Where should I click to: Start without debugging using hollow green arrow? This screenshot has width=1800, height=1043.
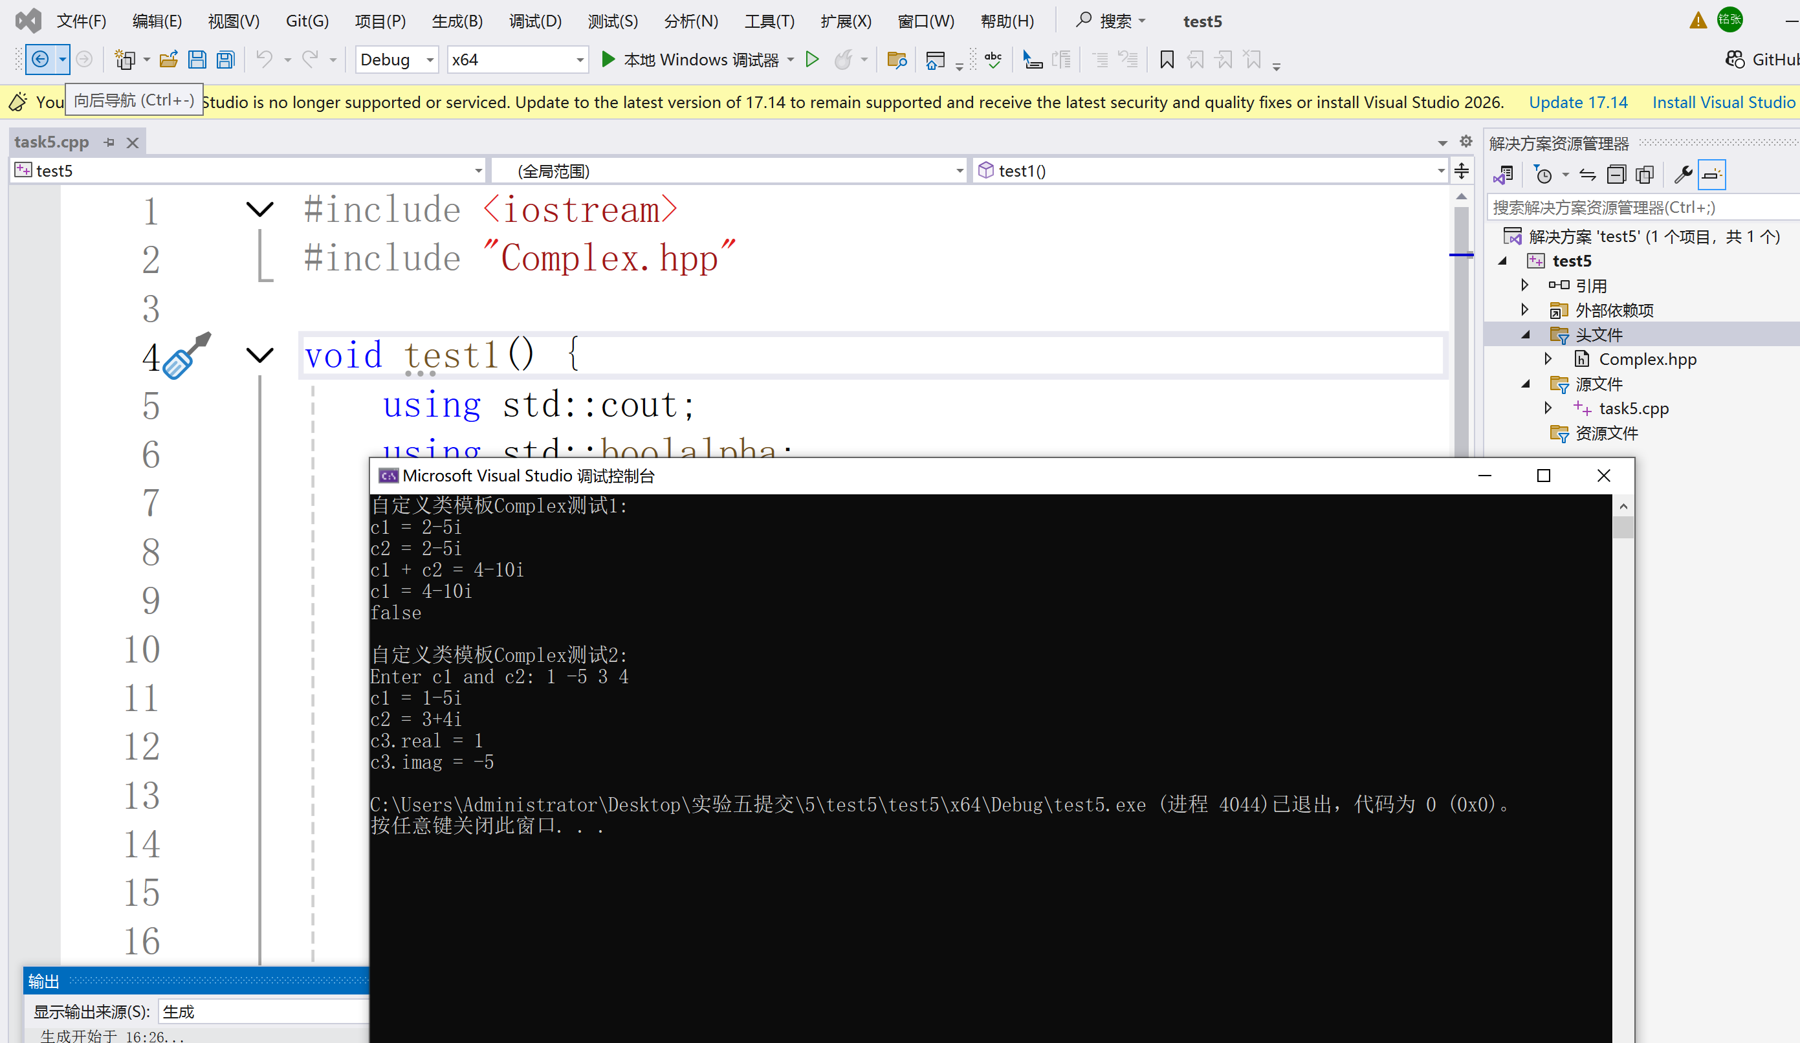coord(812,60)
